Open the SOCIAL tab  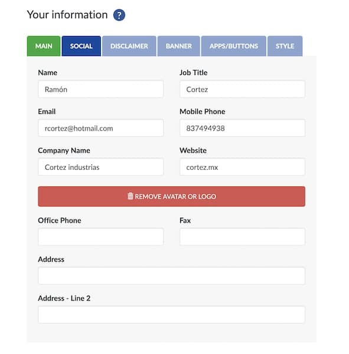81,46
